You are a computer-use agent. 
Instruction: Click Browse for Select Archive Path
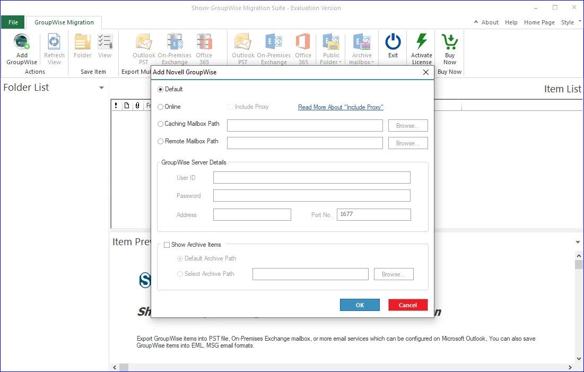coord(394,274)
